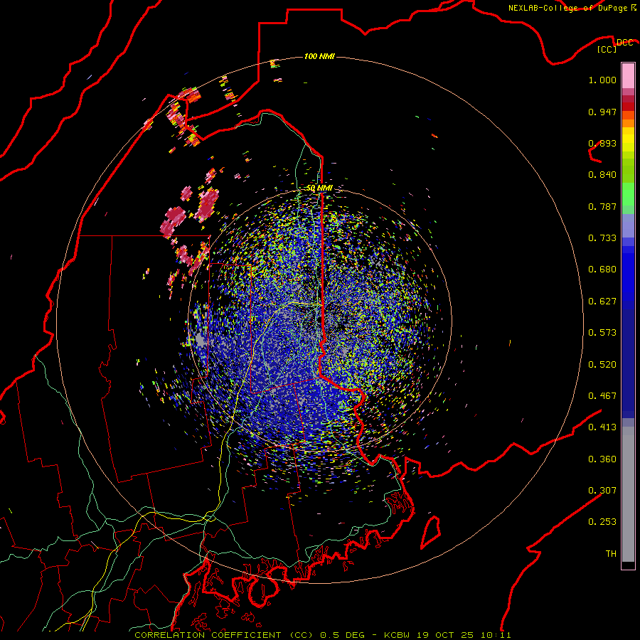Click the TH label at the scale bottom
Viewport: 640px width, 640px height.
click(611, 554)
